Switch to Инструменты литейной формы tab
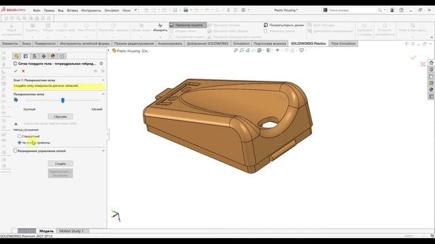The image size is (435, 244). 84,43
